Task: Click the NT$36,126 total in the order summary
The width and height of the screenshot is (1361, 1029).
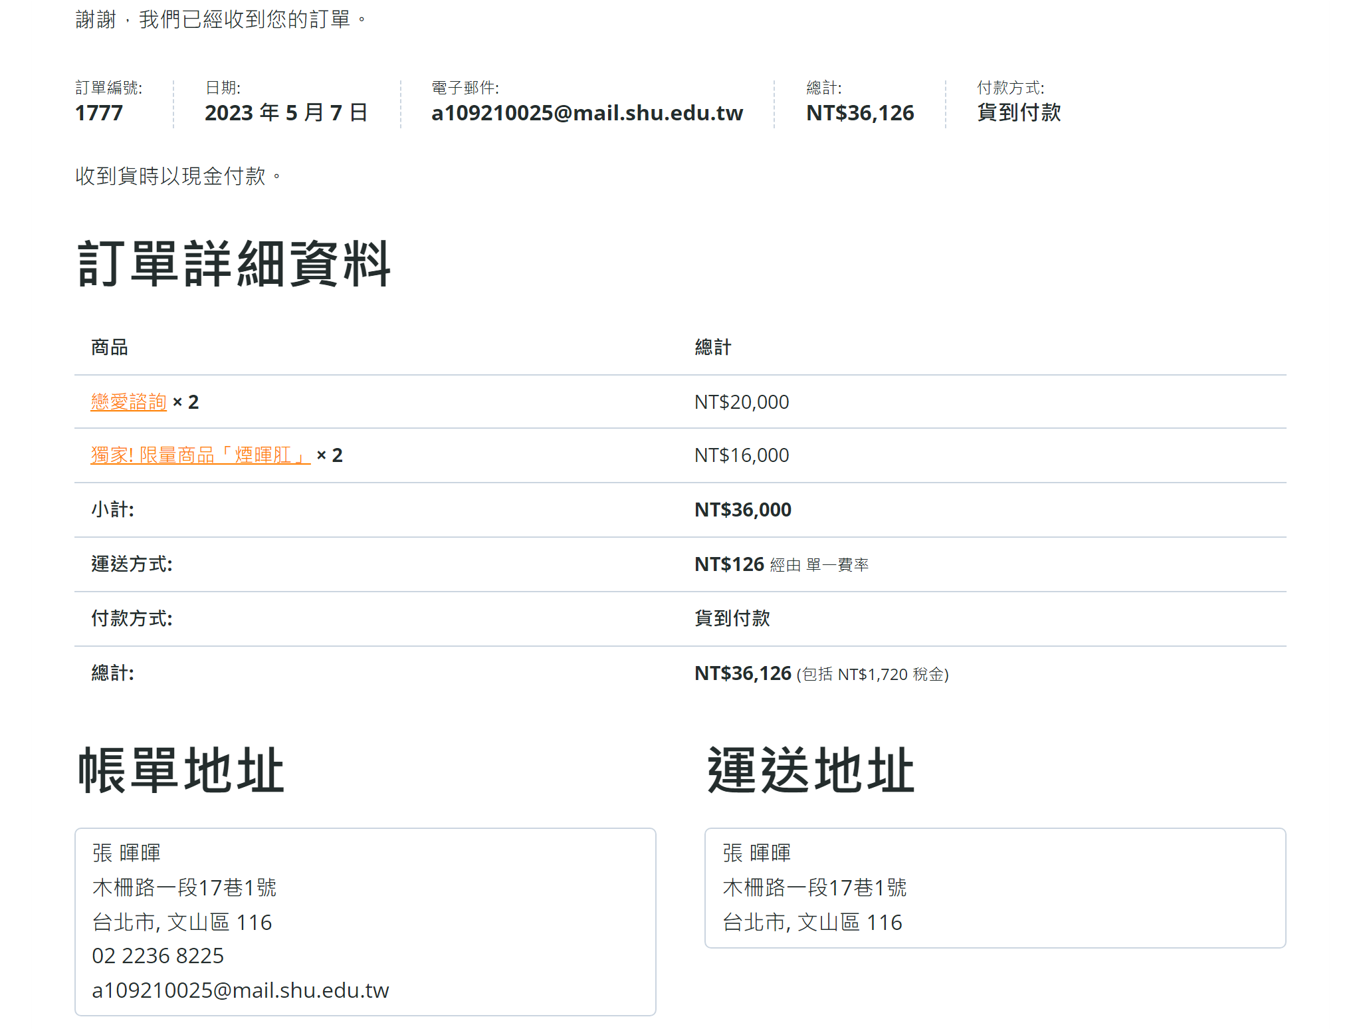Action: coord(860,113)
